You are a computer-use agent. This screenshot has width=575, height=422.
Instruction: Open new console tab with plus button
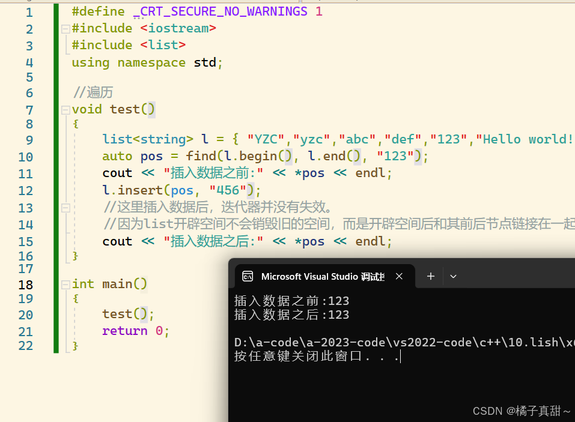(431, 276)
